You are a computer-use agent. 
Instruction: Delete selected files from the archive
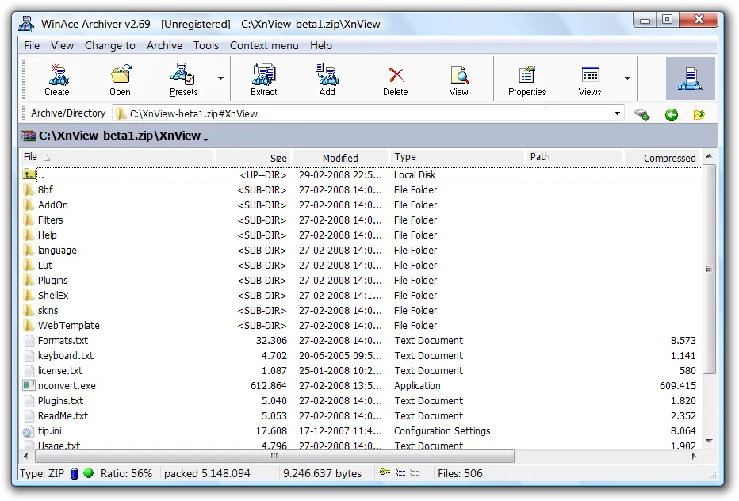click(x=394, y=78)
